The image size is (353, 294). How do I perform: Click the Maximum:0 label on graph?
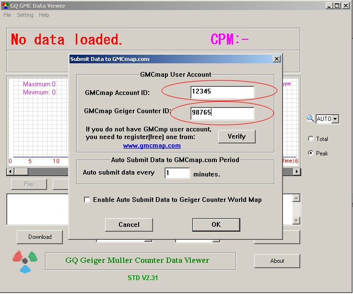pos(39,84)
